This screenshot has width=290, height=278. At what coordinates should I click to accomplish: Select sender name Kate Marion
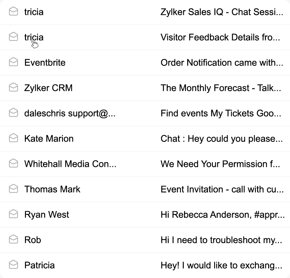[x=49, y=139]
